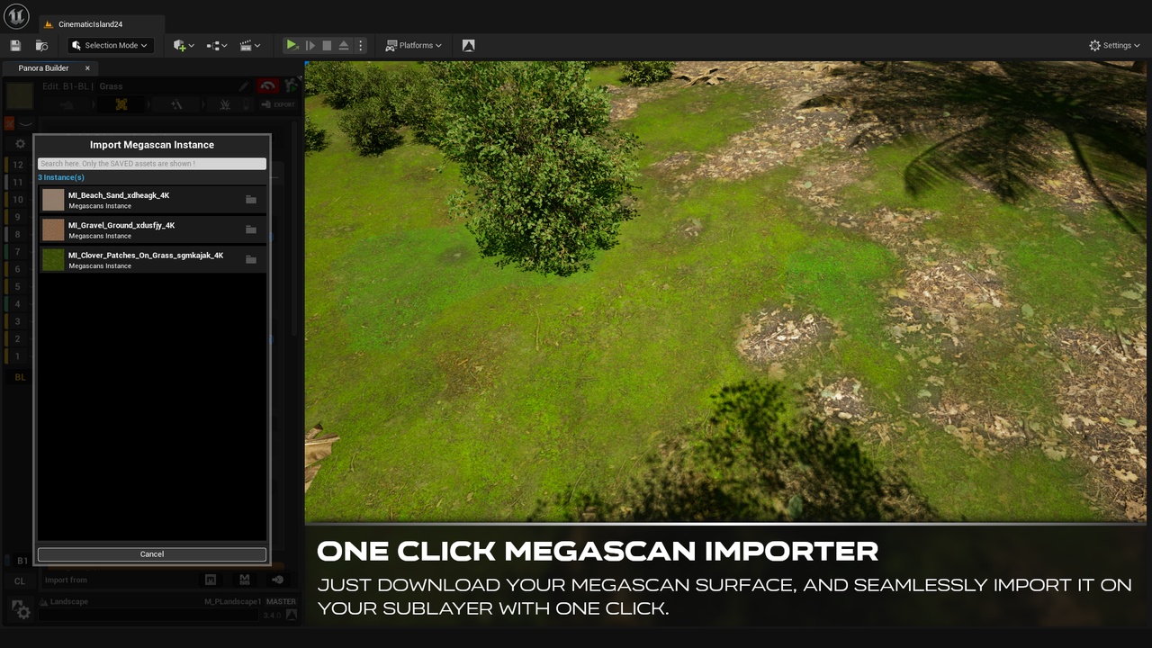The height and width of the screenshot is (648, 1152).
Task: Browse to the folder of MI_Clover_Patches_On_Grass
Action: (x=251, y=260)
